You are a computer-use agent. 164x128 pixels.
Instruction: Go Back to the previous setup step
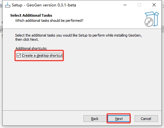[95, 119]
